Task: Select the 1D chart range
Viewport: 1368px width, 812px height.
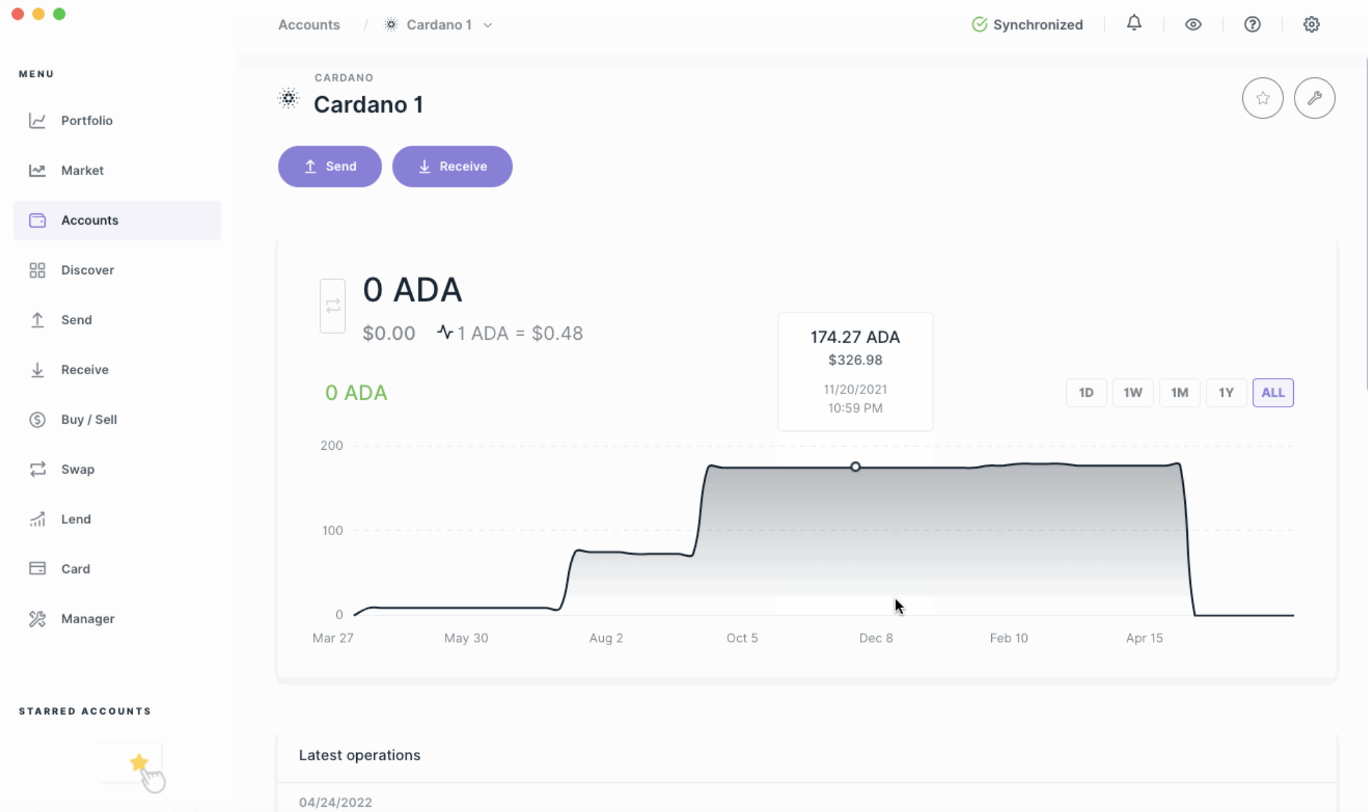Action: [1086, 393]
